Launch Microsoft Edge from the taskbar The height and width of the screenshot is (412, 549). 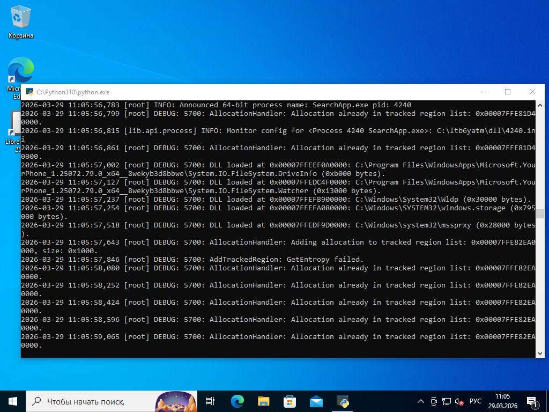click(237, 401)
